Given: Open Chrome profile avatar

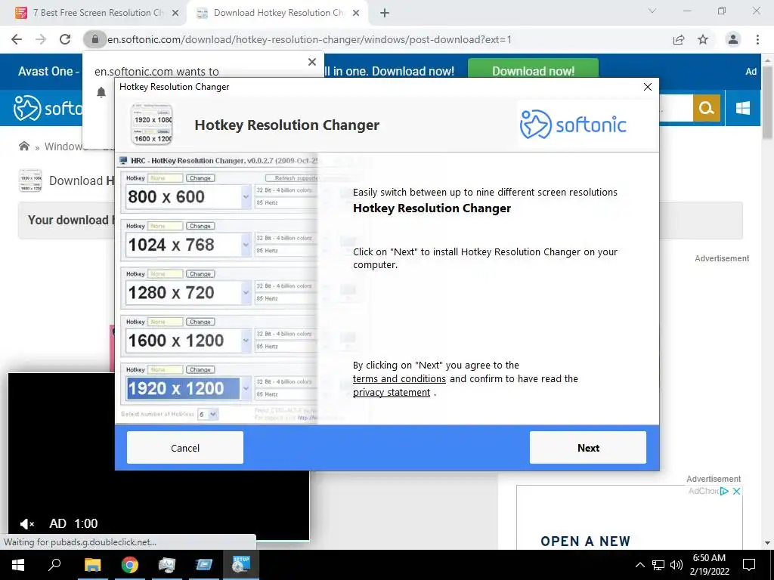Looking at the screenshot, I should 733,39.
